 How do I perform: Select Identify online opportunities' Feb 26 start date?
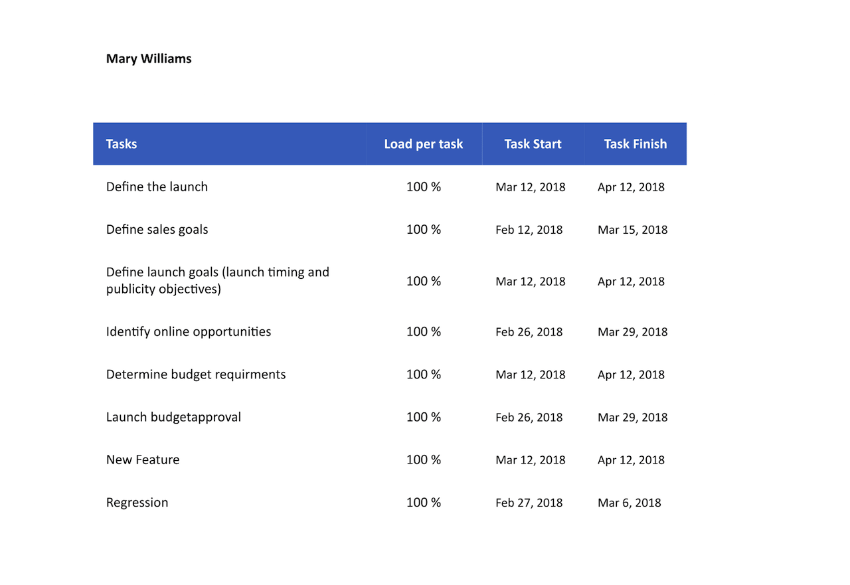(x=529, y=332)
